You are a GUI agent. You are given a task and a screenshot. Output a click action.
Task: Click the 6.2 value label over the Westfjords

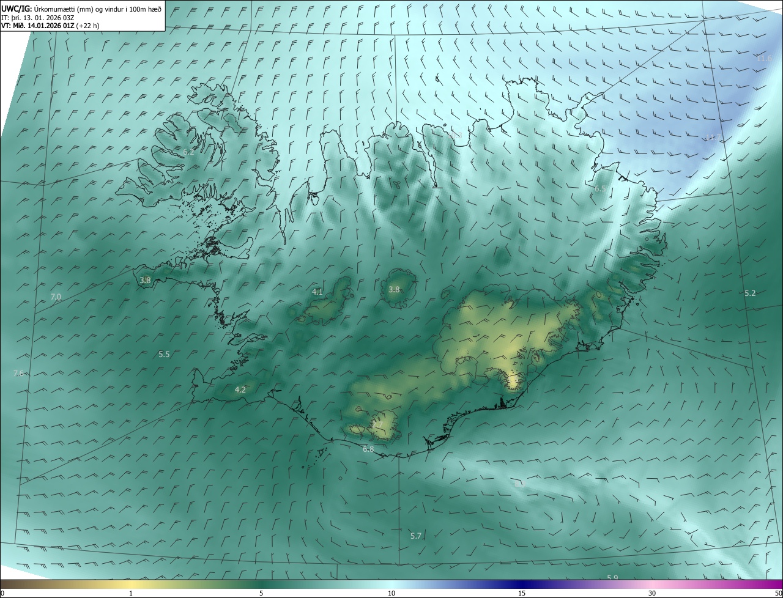click(x=188, y=152)
